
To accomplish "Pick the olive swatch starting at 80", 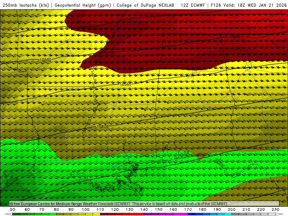I will point(60,214).
